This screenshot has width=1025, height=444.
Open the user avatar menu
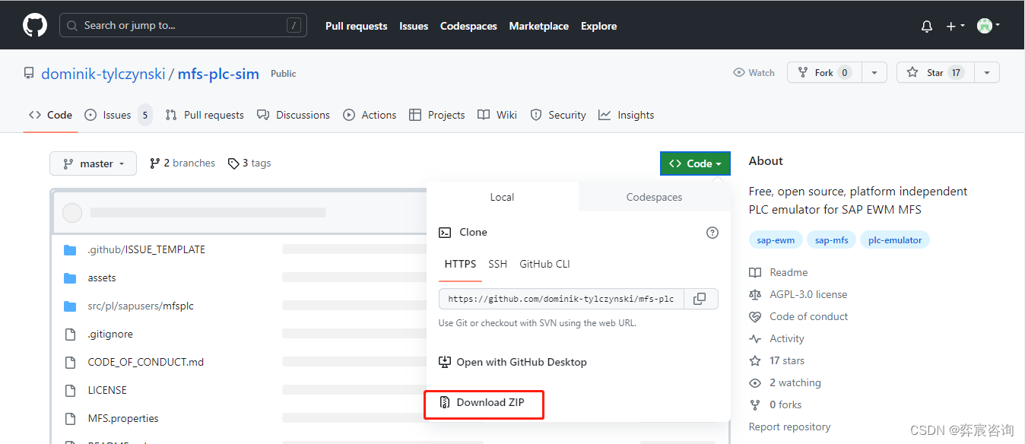[989, 26]
